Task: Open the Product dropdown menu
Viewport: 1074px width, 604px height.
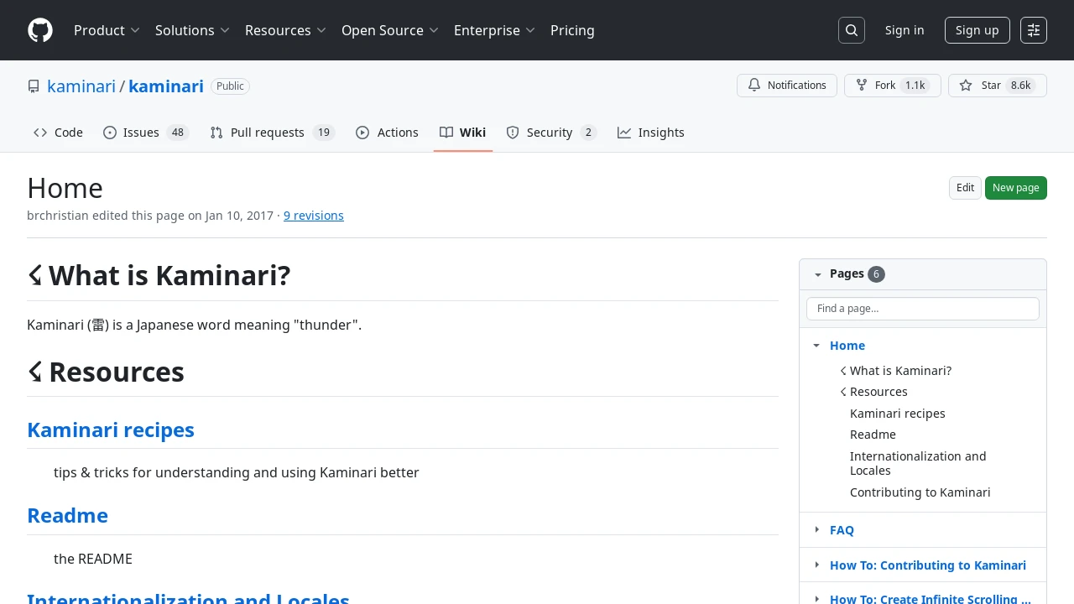Action: coord(107,30)
